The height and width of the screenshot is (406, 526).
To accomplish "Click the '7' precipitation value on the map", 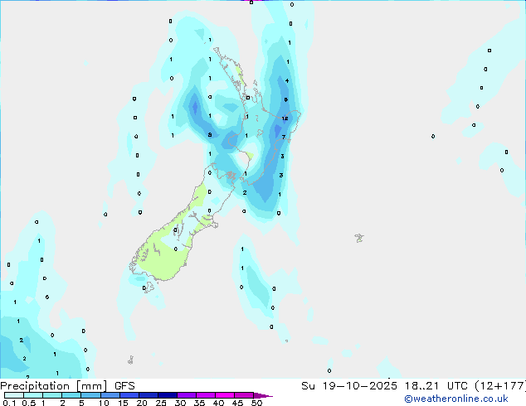I will pos(284,137).
